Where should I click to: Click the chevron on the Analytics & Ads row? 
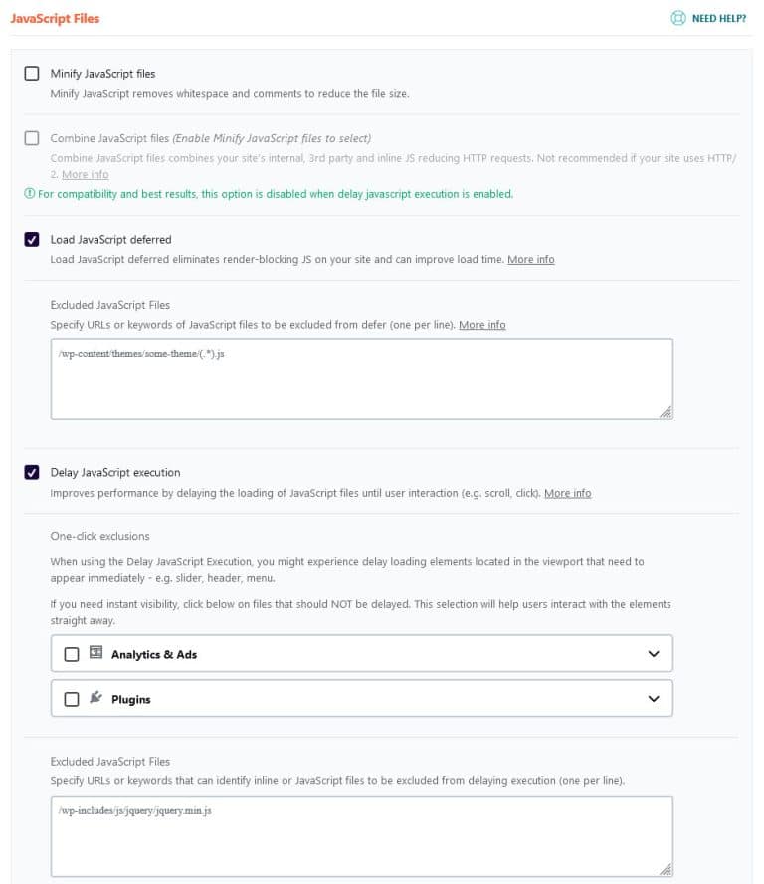[654, 653]
